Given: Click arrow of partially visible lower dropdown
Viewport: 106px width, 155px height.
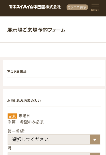Looking at the screenshot, I should [x=95, y=154].
